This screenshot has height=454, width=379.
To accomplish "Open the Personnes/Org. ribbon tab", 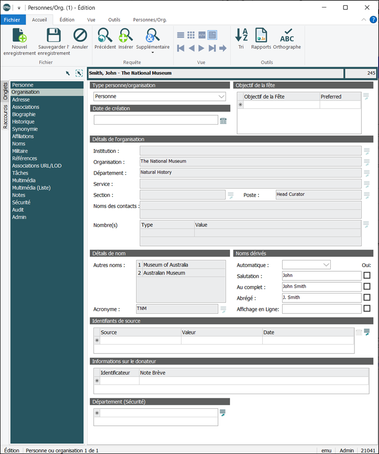I will pyautogui.click(x=150, y=20).
